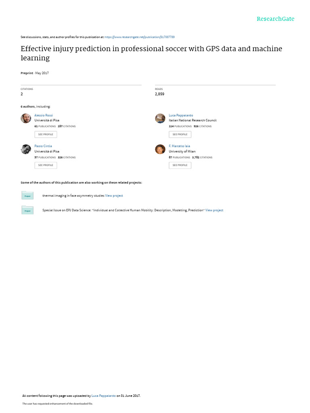Open Alessio Rossi author name link
310x413 pixels.
point(44,115)
